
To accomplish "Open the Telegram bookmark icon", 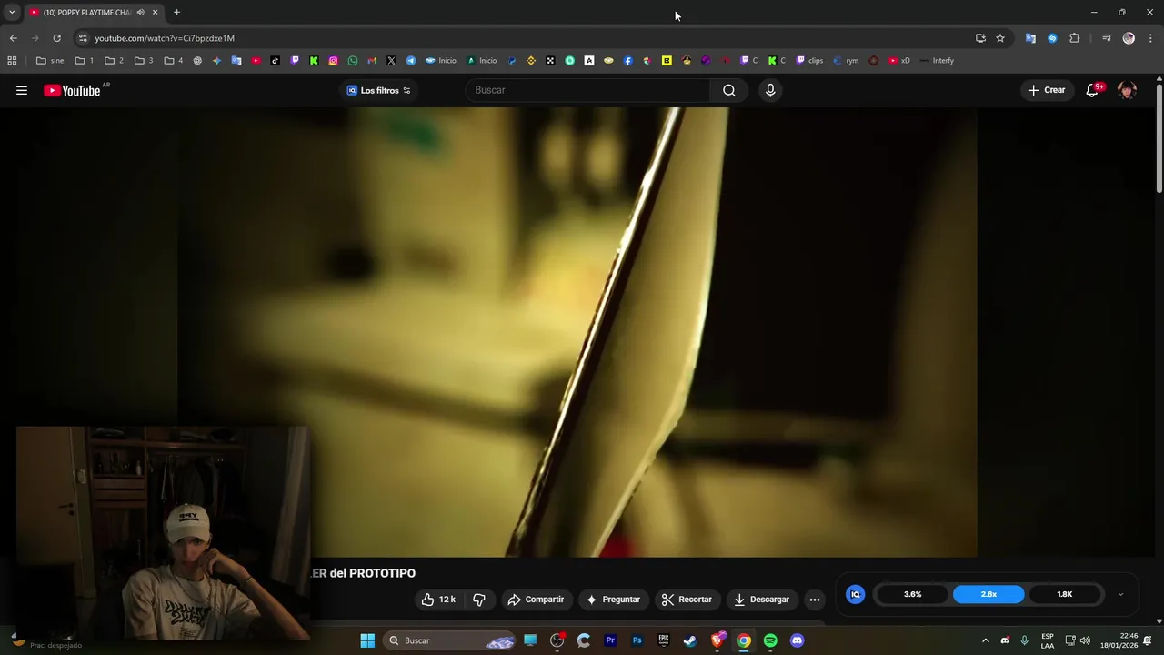I will (x=411, y=61).
